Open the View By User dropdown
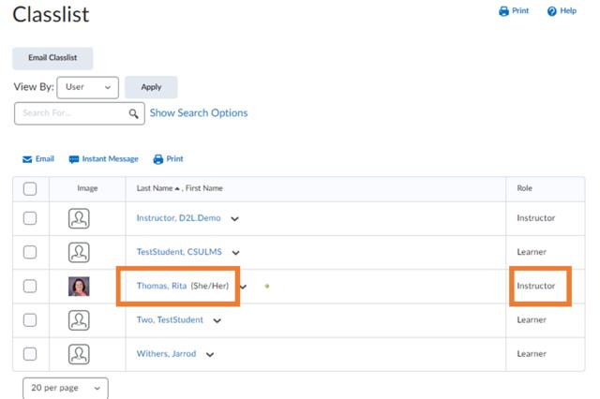 [x=87, y=87]
